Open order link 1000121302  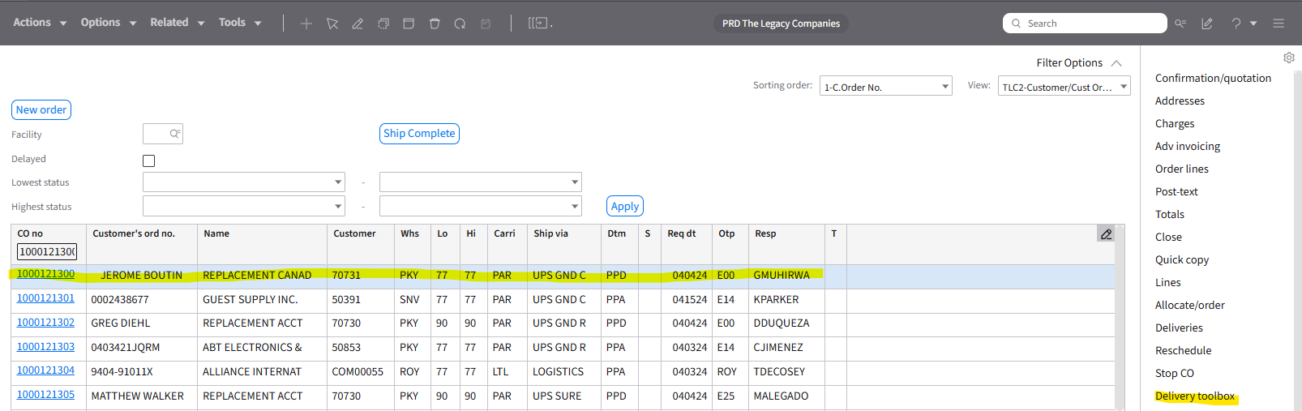pyautogui.click(x=45, y=322)
